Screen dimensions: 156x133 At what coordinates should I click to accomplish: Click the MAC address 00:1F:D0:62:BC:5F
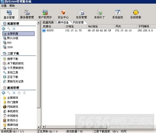100,30
